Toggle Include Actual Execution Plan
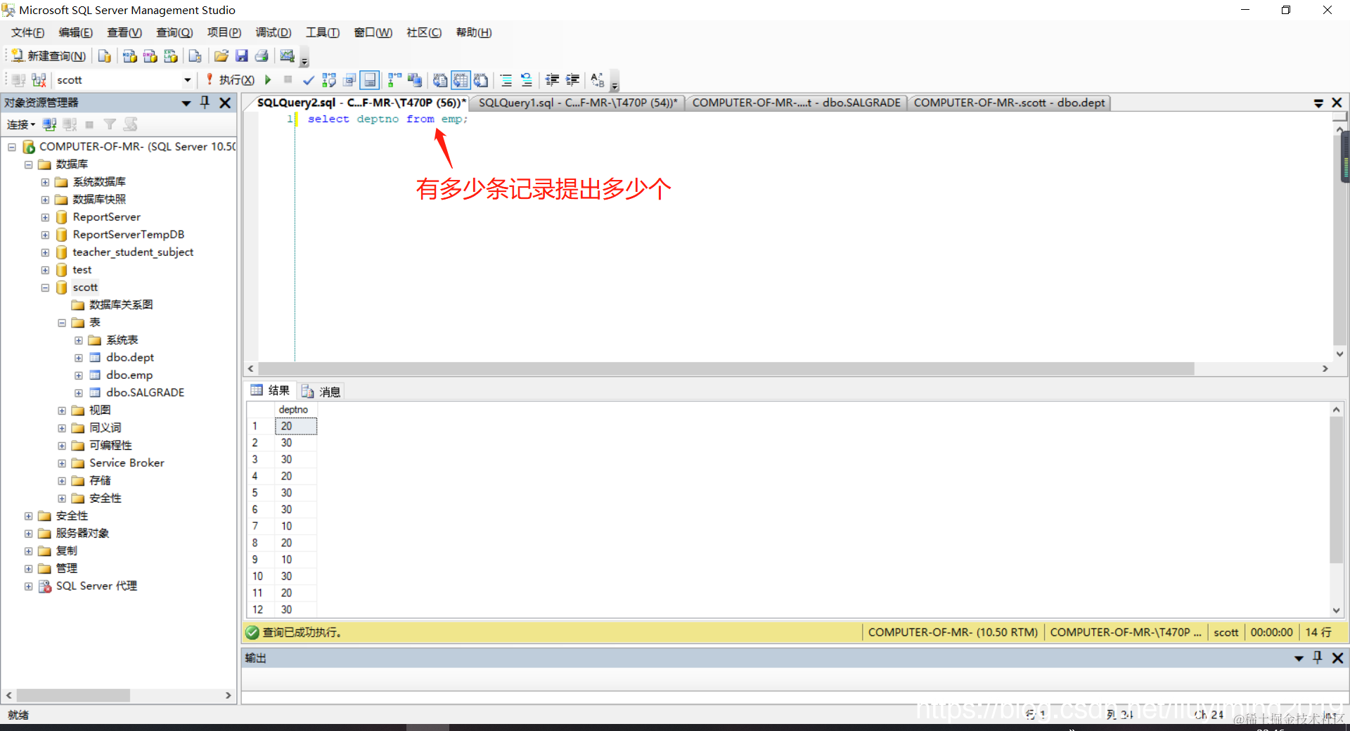The image size is (1350, 731). [395, 80]
